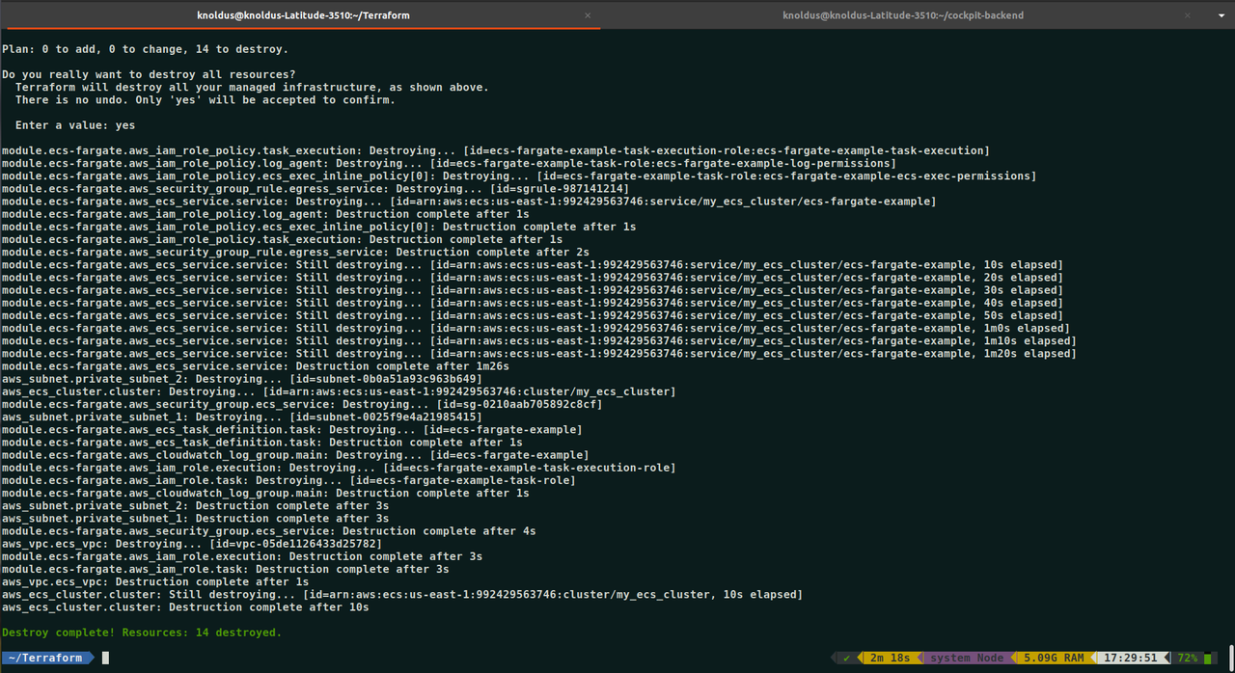Click the '2m 18s' execution time segment
Image resolution: width=1235 pixels, height=673 pixels.
(x=891, y=659)
